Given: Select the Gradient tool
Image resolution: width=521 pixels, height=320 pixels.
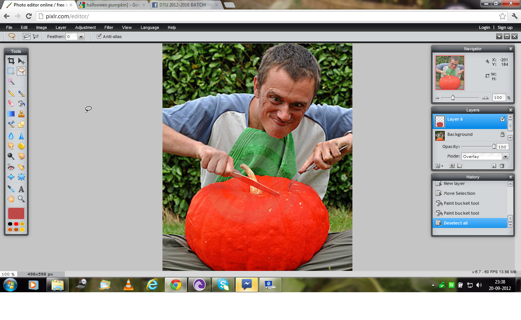Looking at the screenshot, I should tap(11, 114).
